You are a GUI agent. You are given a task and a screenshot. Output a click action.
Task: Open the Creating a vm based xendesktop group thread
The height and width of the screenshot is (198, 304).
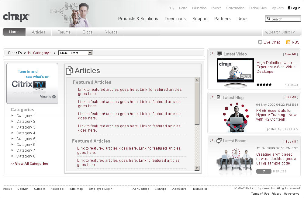[x=276, y=159]
